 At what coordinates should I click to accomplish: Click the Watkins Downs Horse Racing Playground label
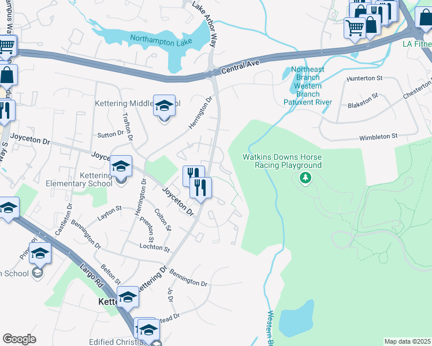pyautogui.click(x=282, y=161)
